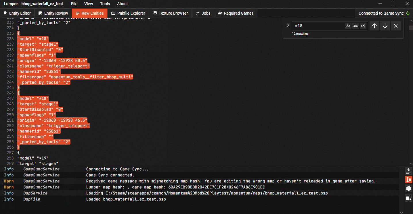Click the scroll-to-bottom log icon
Viewport: 413px width, 214px height.
point(408,171)
